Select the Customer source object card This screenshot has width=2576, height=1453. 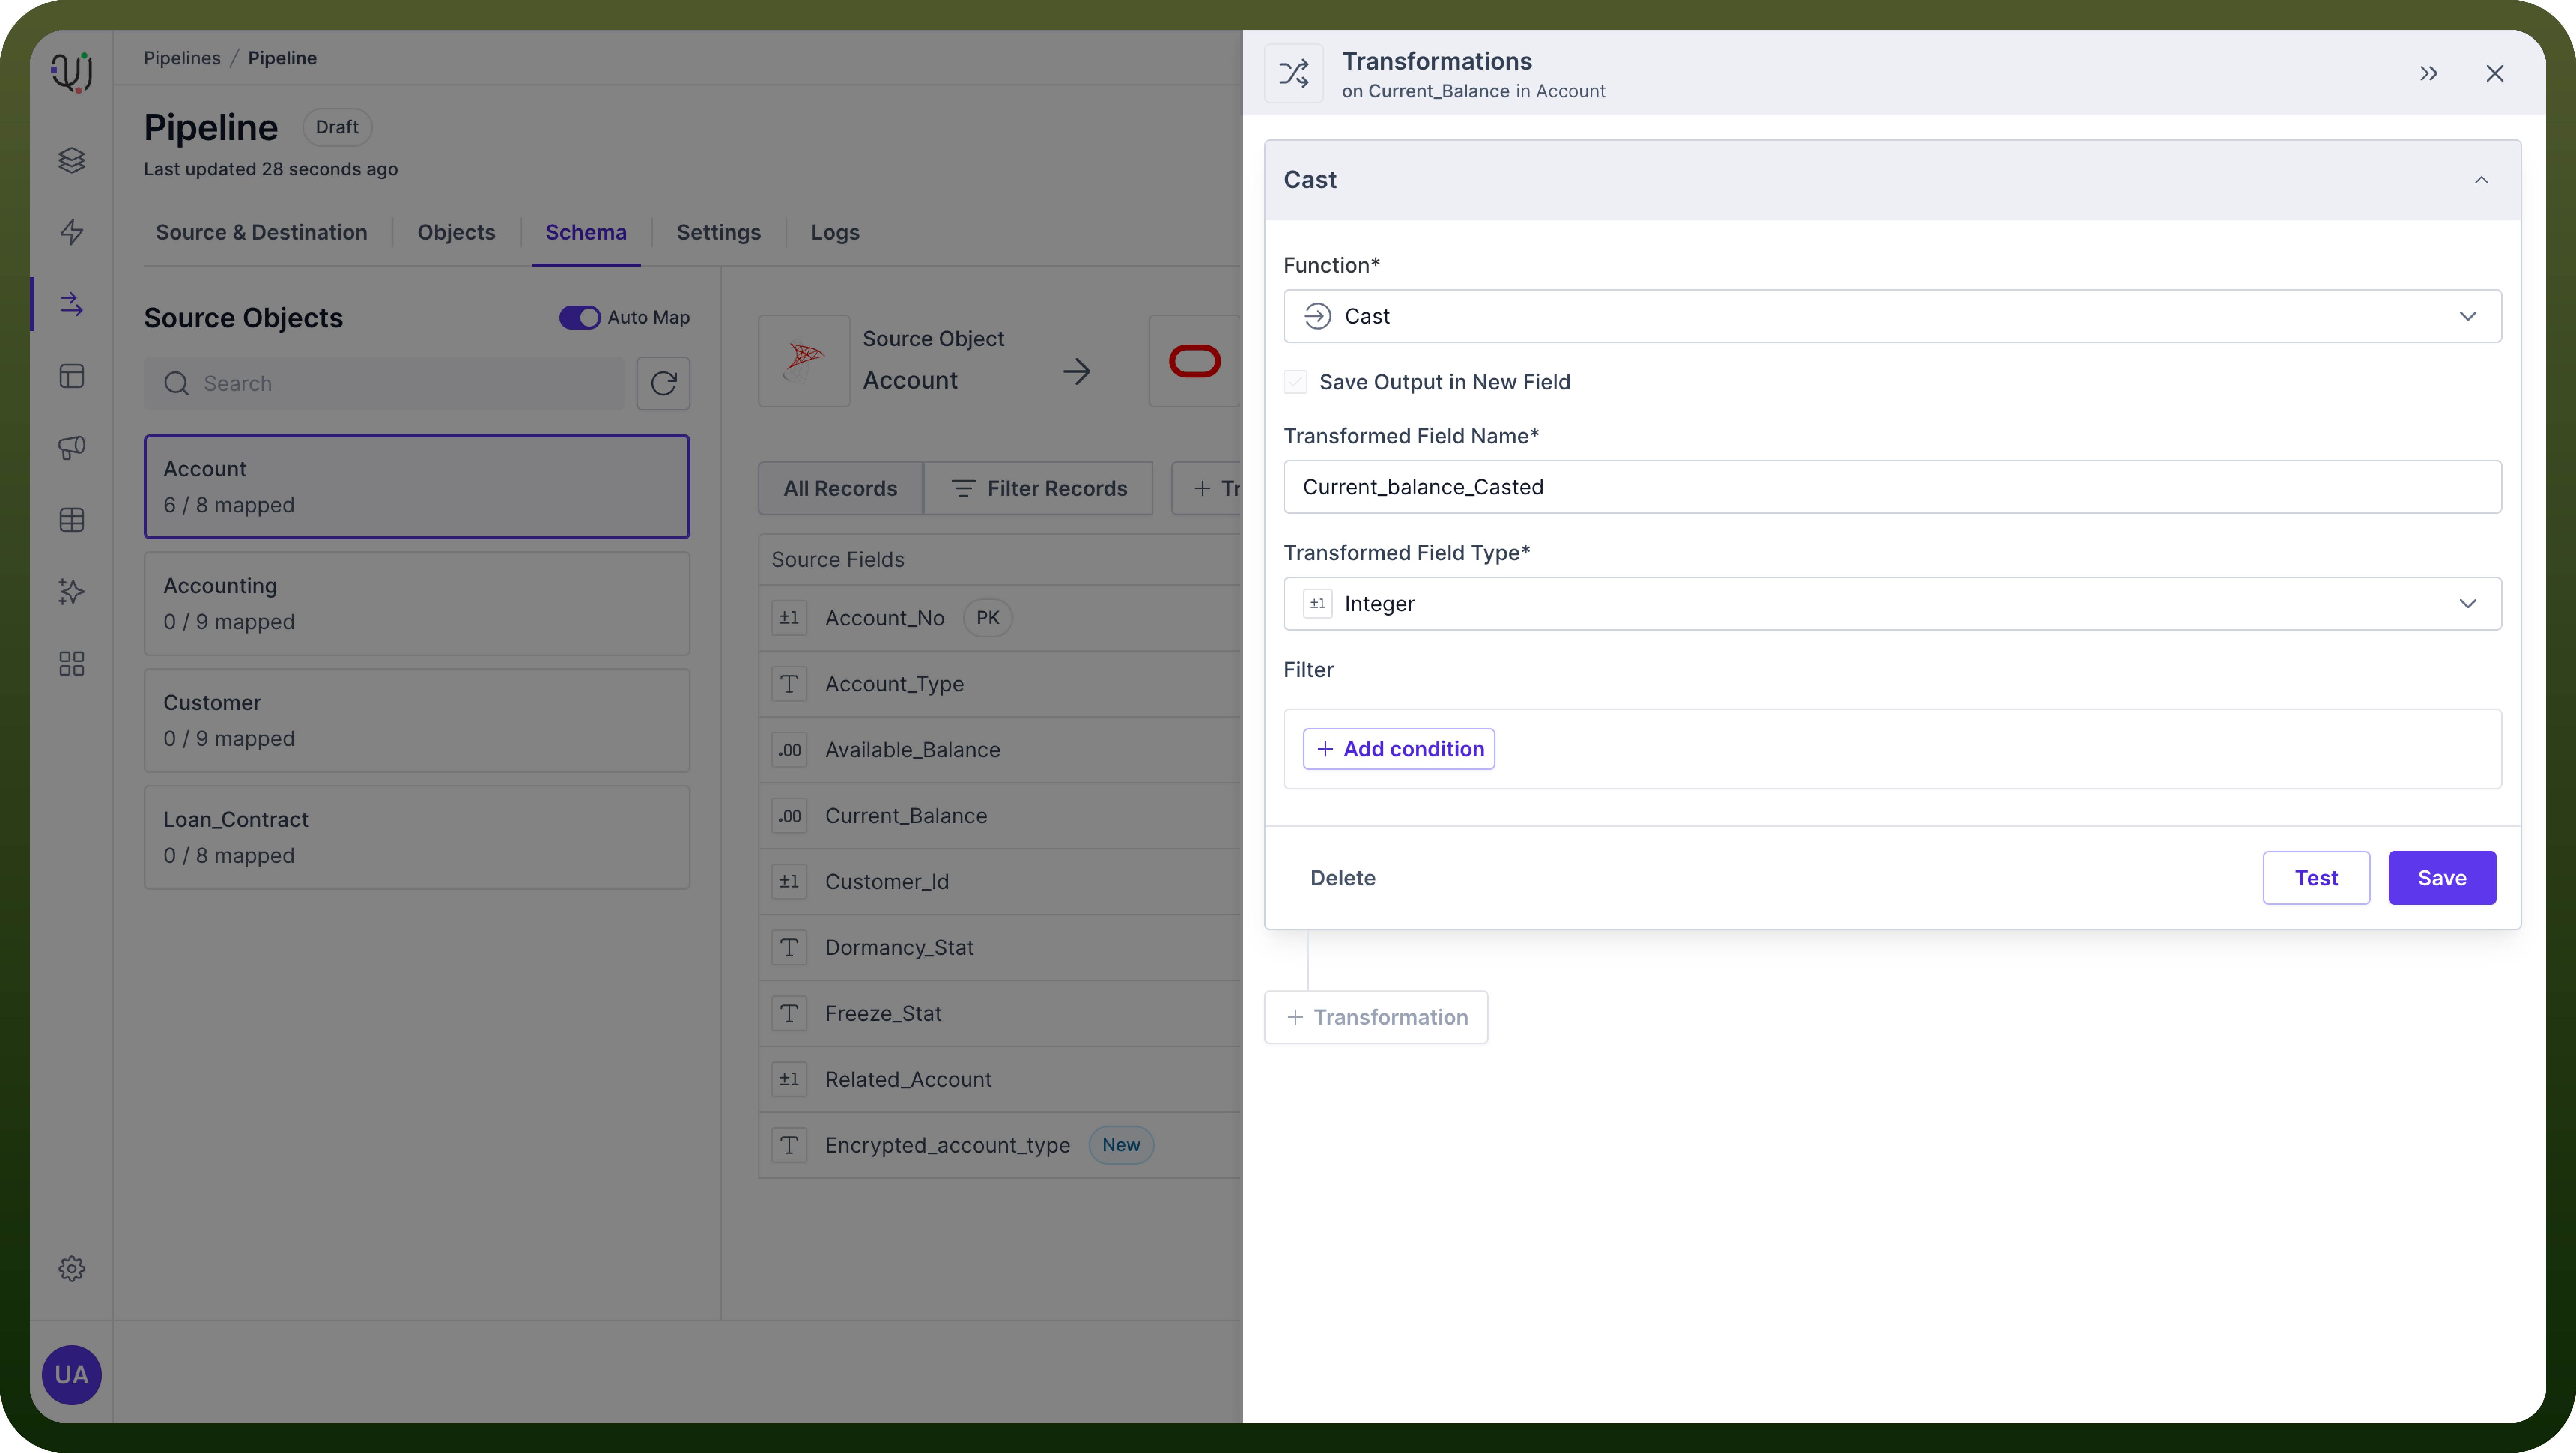(x=417, y=721)
